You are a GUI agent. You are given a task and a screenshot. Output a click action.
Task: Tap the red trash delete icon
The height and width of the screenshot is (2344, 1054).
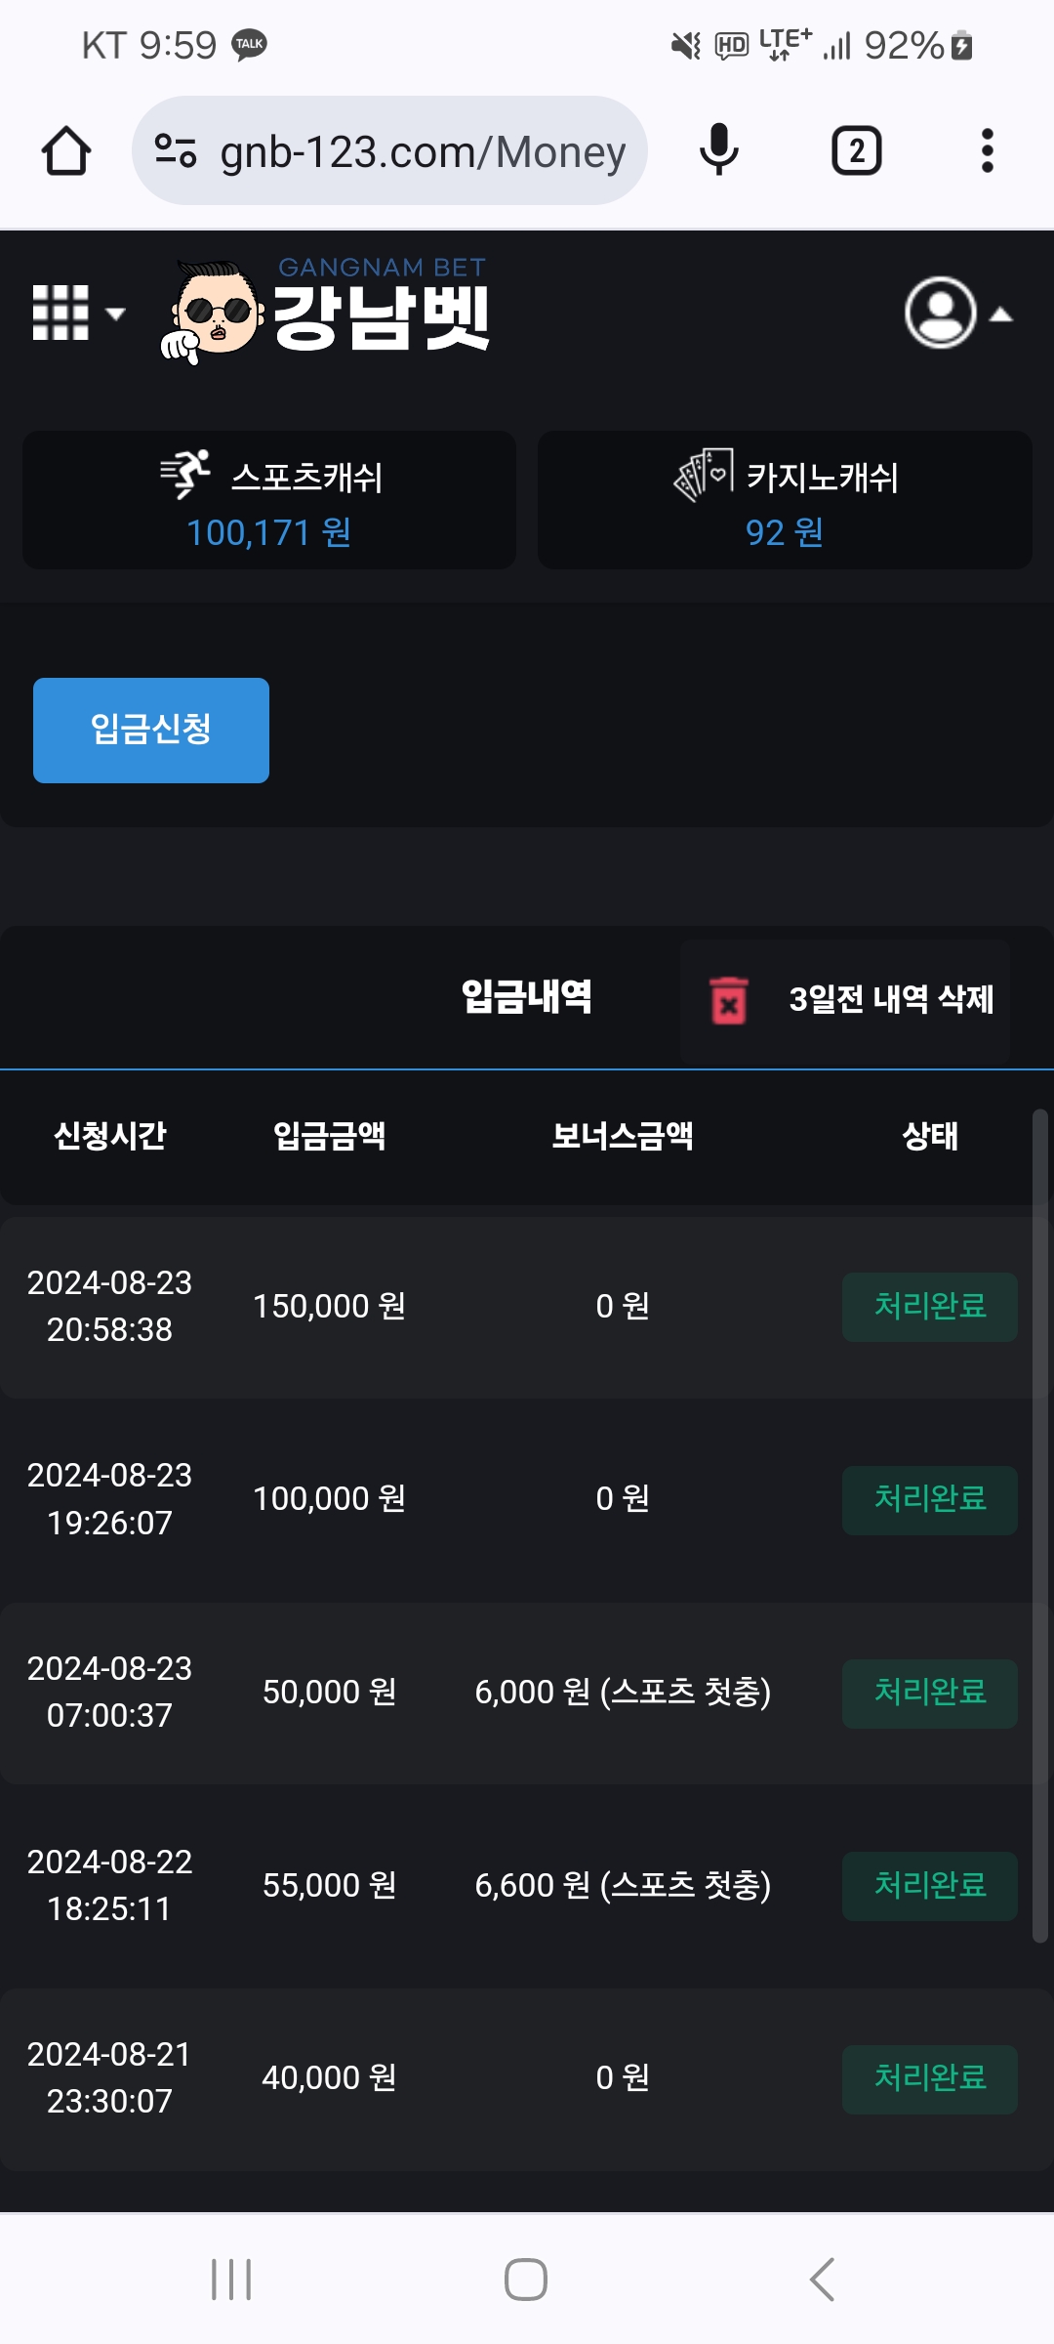tap(728, 1001)
